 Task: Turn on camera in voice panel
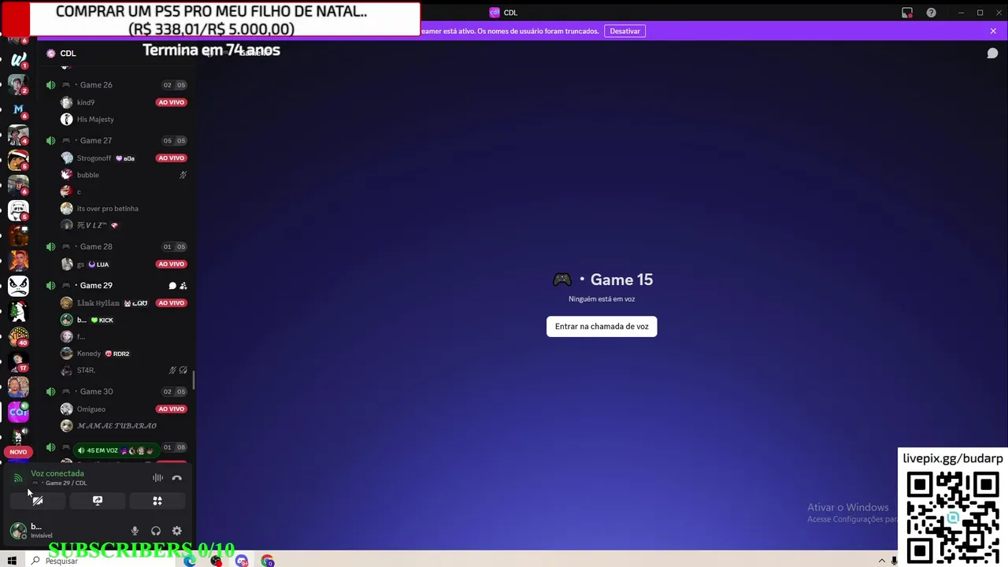point(37,501)
